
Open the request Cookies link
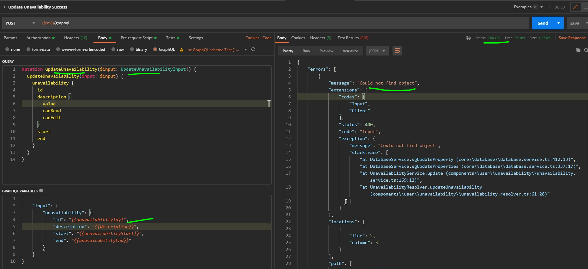click(252, 38)
